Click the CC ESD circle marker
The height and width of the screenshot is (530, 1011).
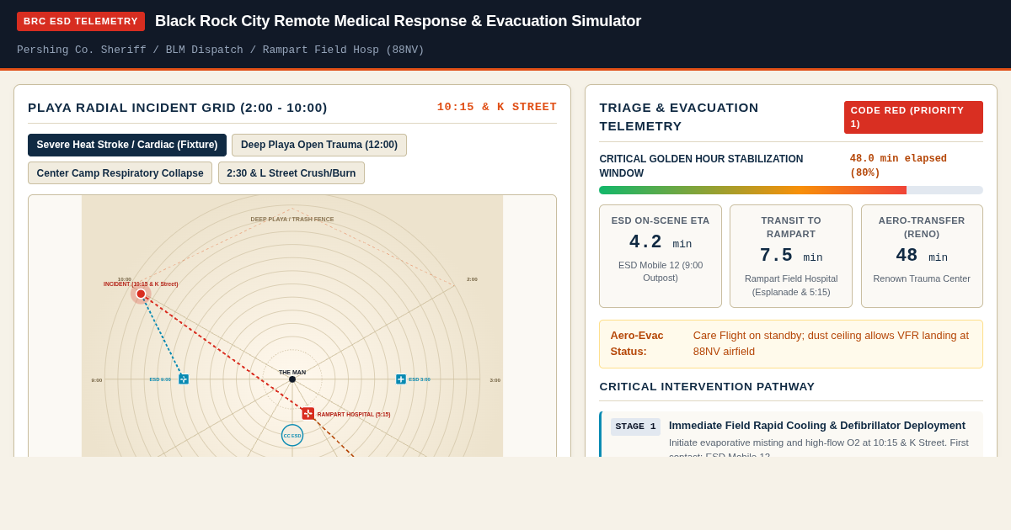coord(292,435)
